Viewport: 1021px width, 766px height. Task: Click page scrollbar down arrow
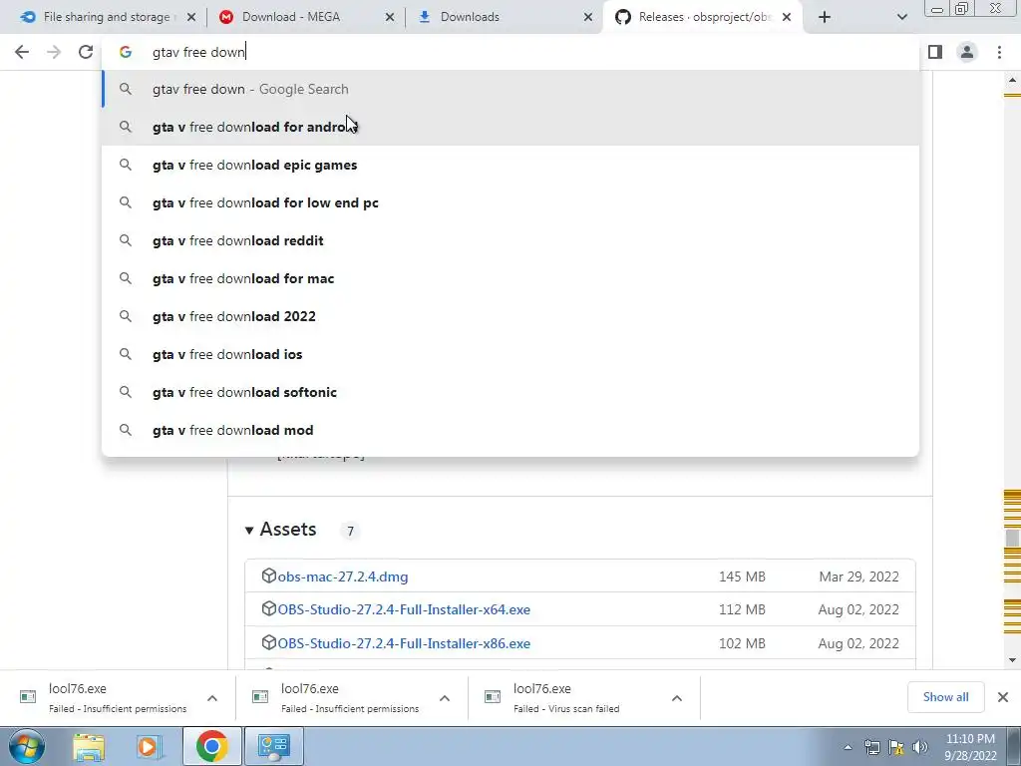[x=1012, y=660]
